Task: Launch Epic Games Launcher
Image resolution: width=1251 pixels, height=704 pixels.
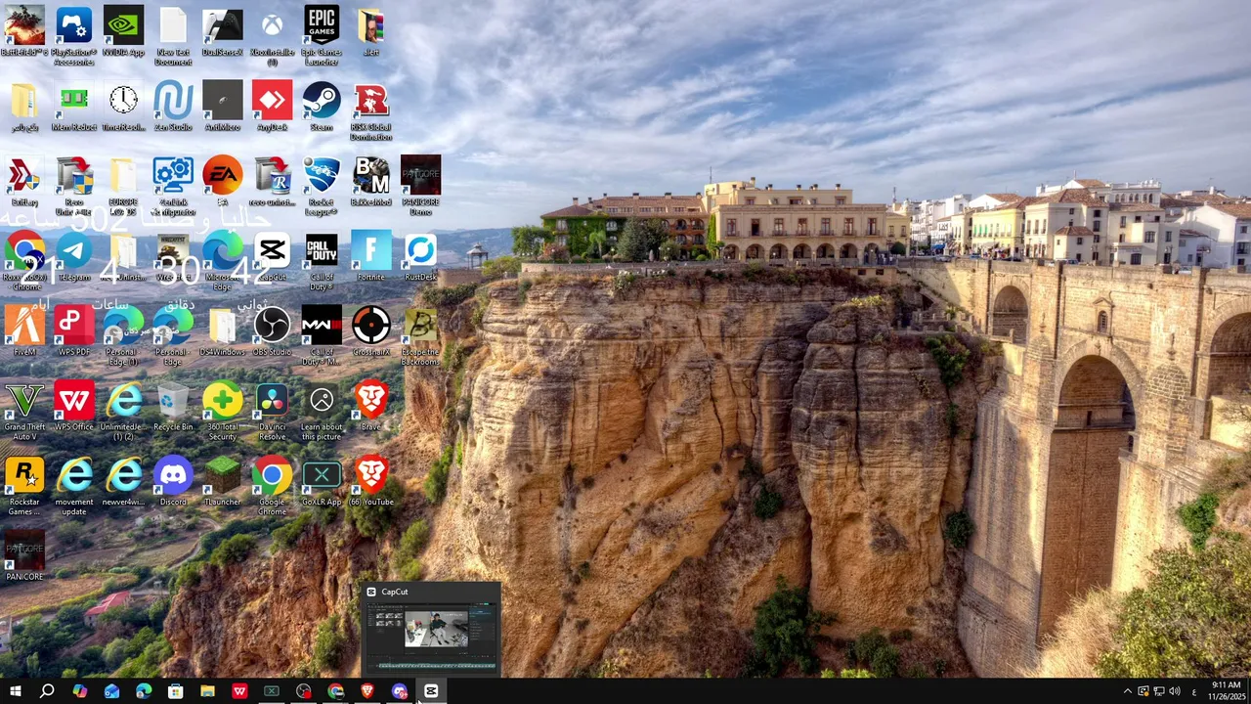Action: 322,36
